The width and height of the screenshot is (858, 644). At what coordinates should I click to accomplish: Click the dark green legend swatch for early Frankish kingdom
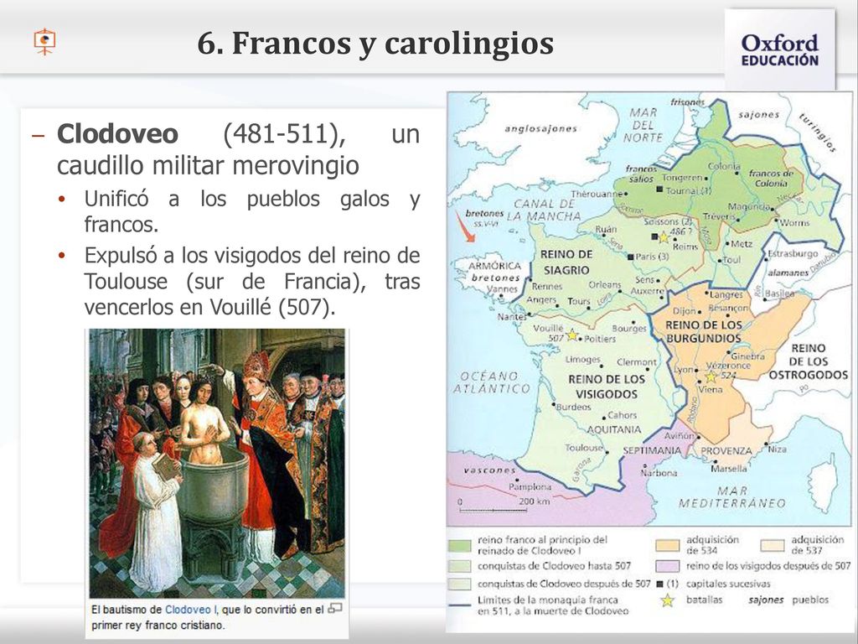point(459,545)
